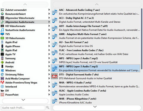143x111 pixels.
Task: Click the HD Videoformate icon
Action: coord(2,26)
